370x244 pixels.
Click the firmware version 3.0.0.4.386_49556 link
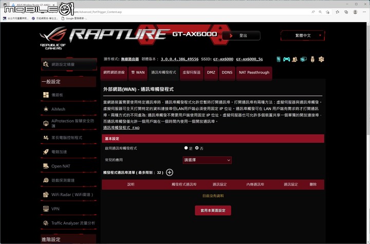click(x=179, y=59)
